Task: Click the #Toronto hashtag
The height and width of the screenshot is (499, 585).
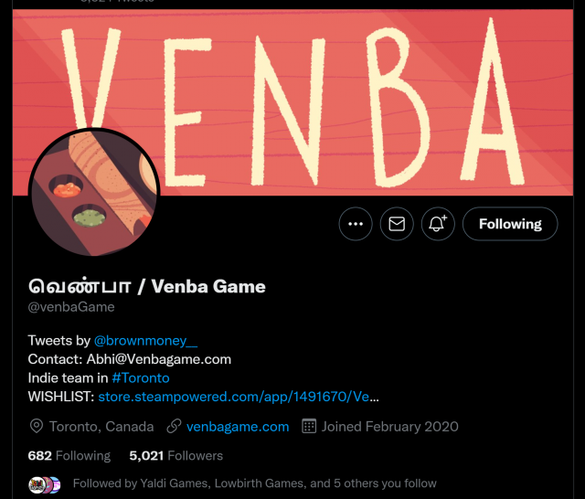Action: (x=141, y=377)
